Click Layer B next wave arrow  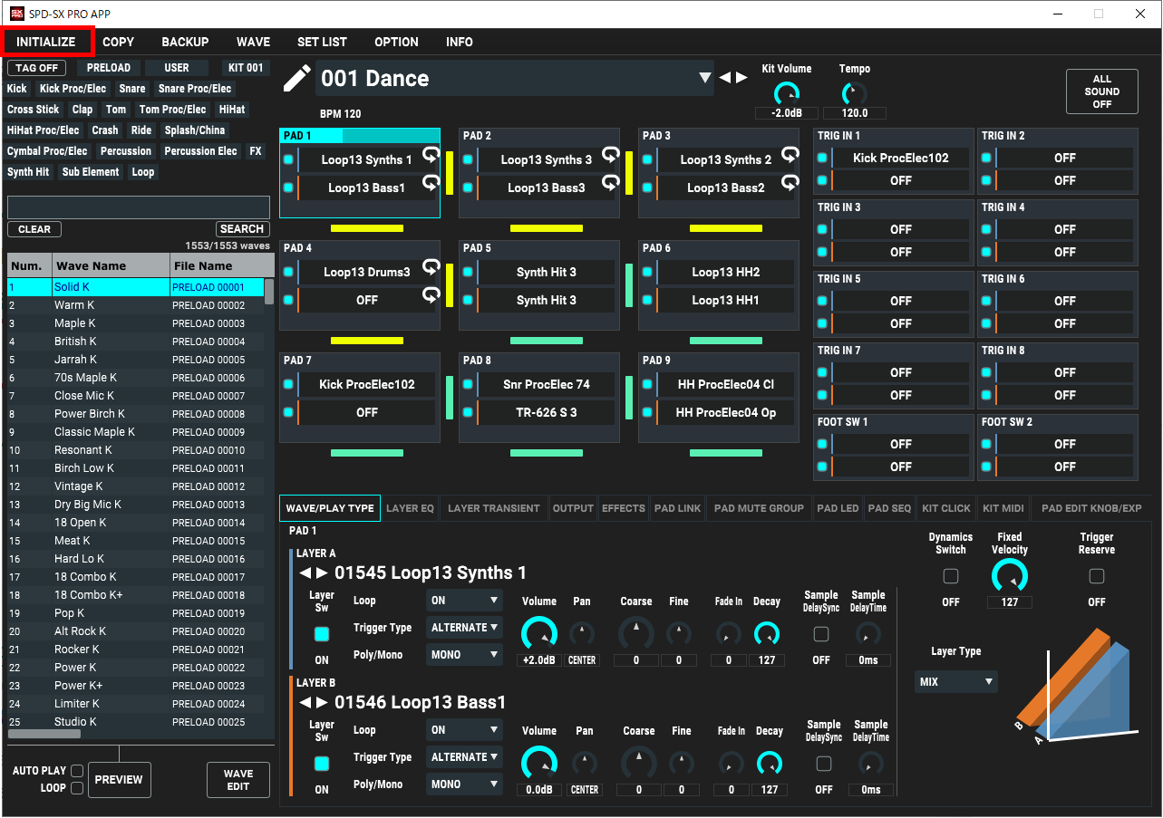[x=323, y=703]
